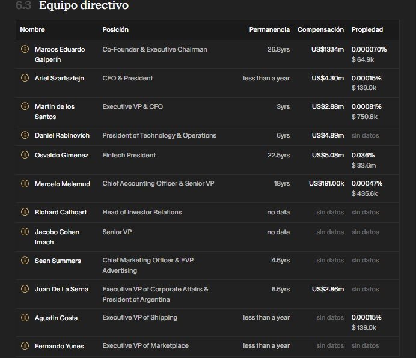
Task: Click the US$4.89m compensation value
Action: 328,135
